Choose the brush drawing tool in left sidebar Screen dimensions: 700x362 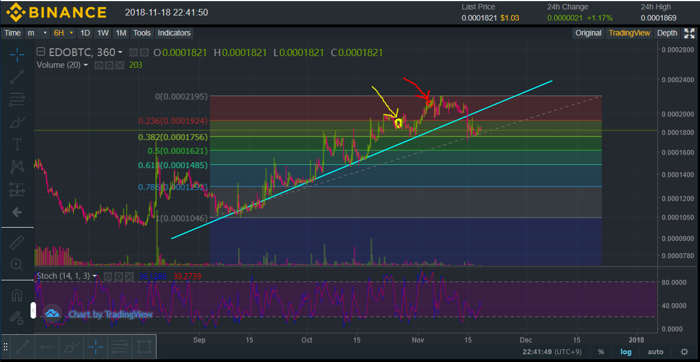[x=17, y=122]
